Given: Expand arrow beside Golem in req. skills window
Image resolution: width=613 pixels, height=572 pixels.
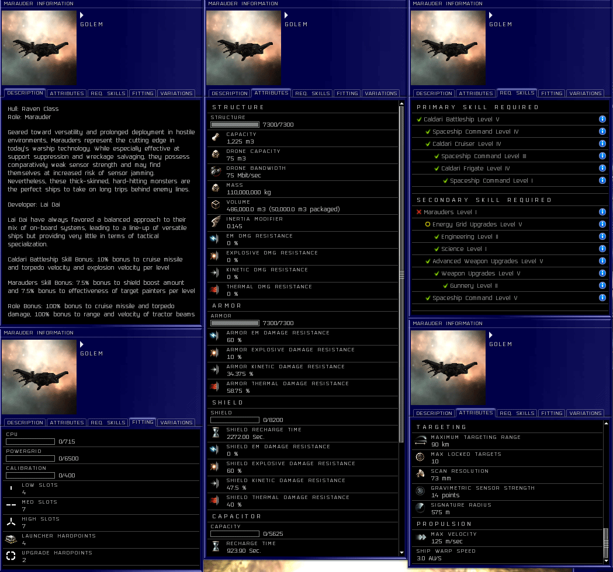Looking at the screenshot, I should coord(491,15).
